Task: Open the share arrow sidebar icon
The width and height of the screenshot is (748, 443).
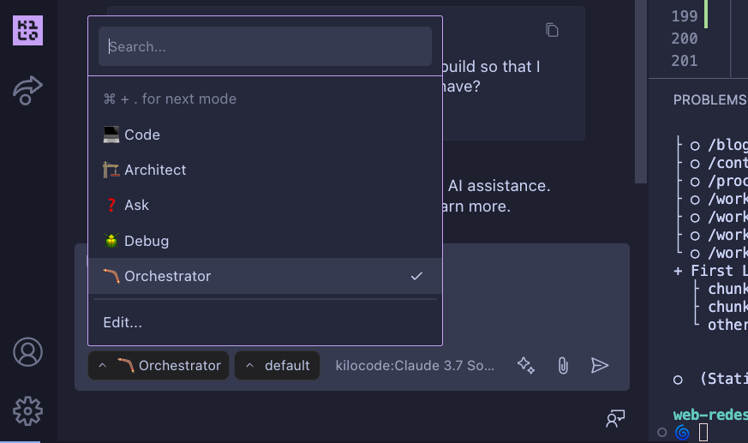Action: click(x=27, y=89)
